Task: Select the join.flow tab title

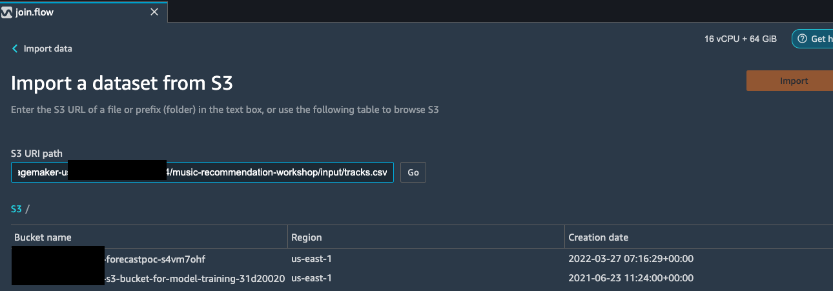Action: (x=34, y=12)
